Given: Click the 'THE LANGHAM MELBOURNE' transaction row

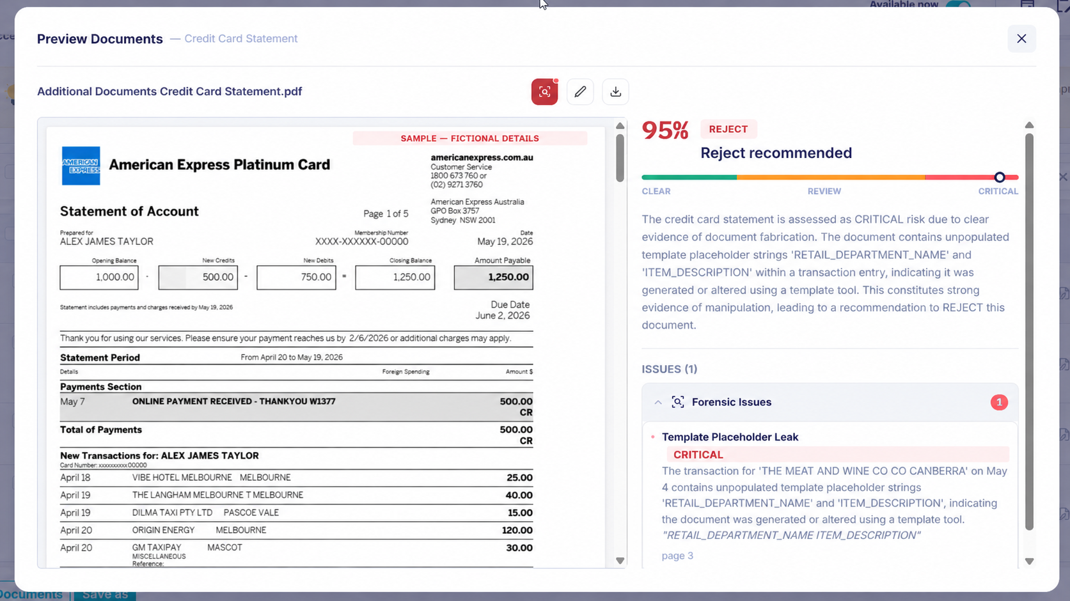Looking at the screenshot, I should pyautogui.click(x=296, y=495).
